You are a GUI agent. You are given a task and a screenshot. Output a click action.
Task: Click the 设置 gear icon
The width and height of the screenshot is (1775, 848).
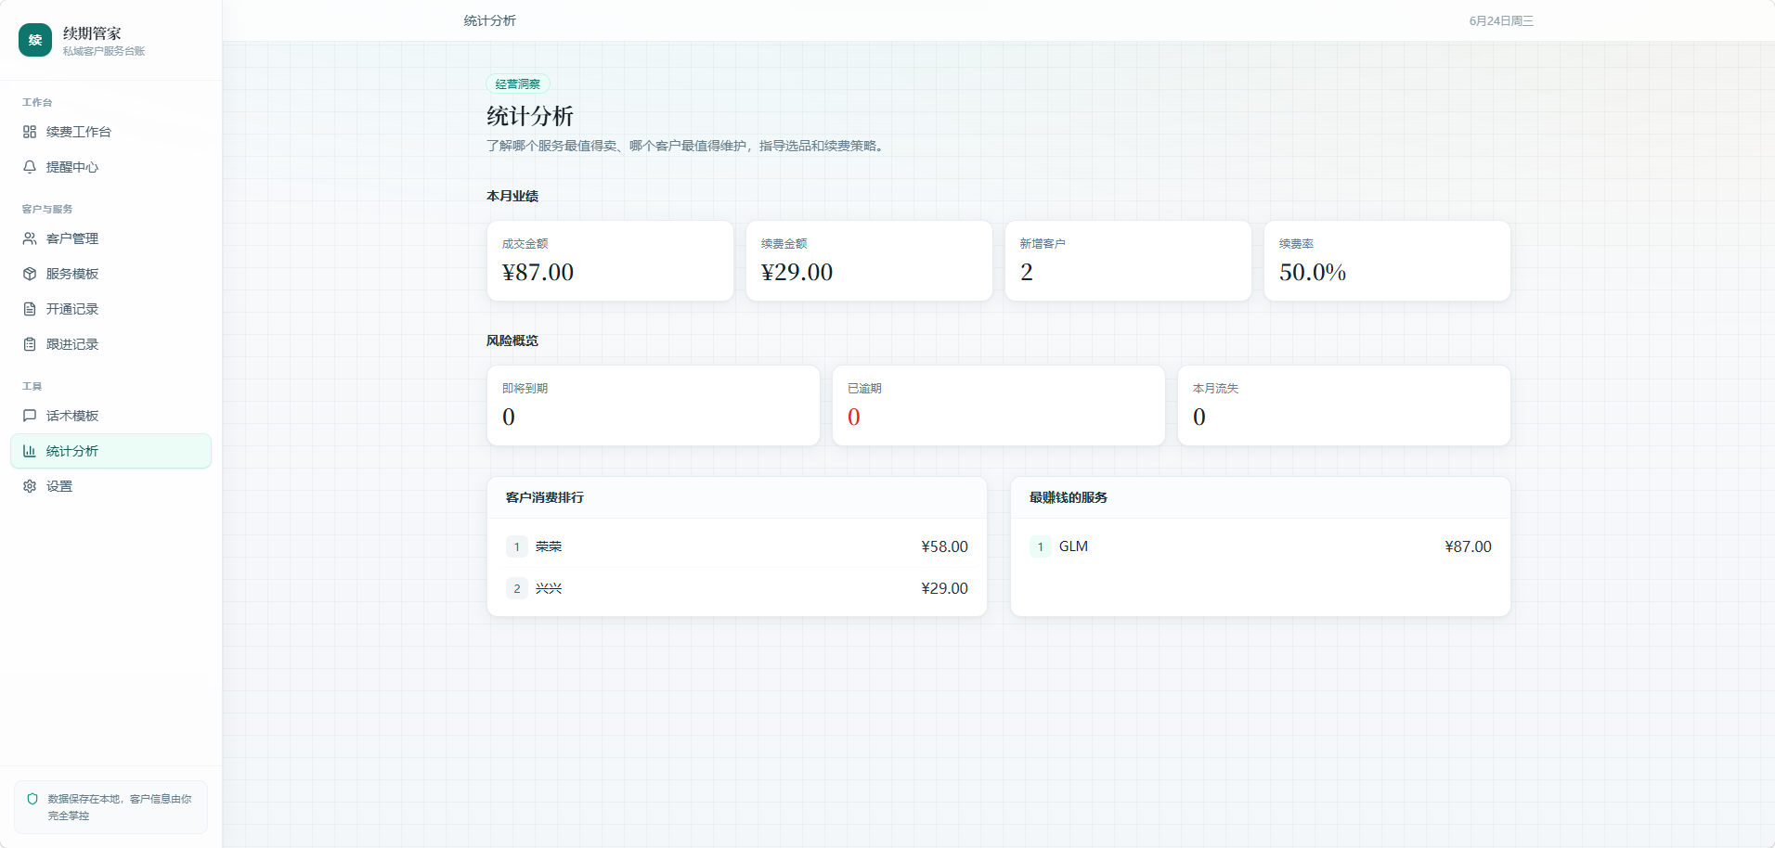coord(30,486)
